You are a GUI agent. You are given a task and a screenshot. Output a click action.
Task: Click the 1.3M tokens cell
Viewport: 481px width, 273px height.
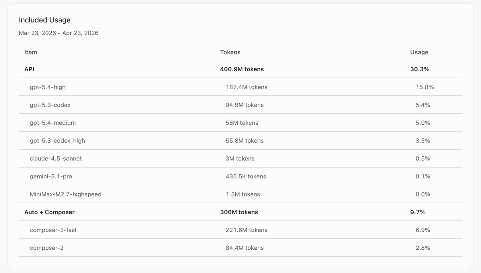pyautogui.click(x=243, y=194)
